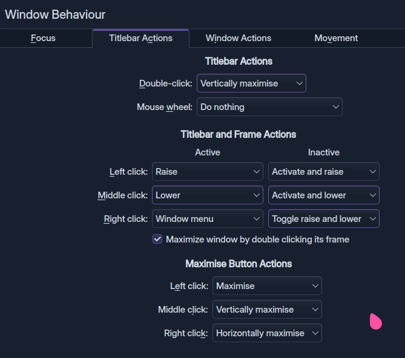Click the chevron arrow on the Maximise dropdown

tap(315, 286)
